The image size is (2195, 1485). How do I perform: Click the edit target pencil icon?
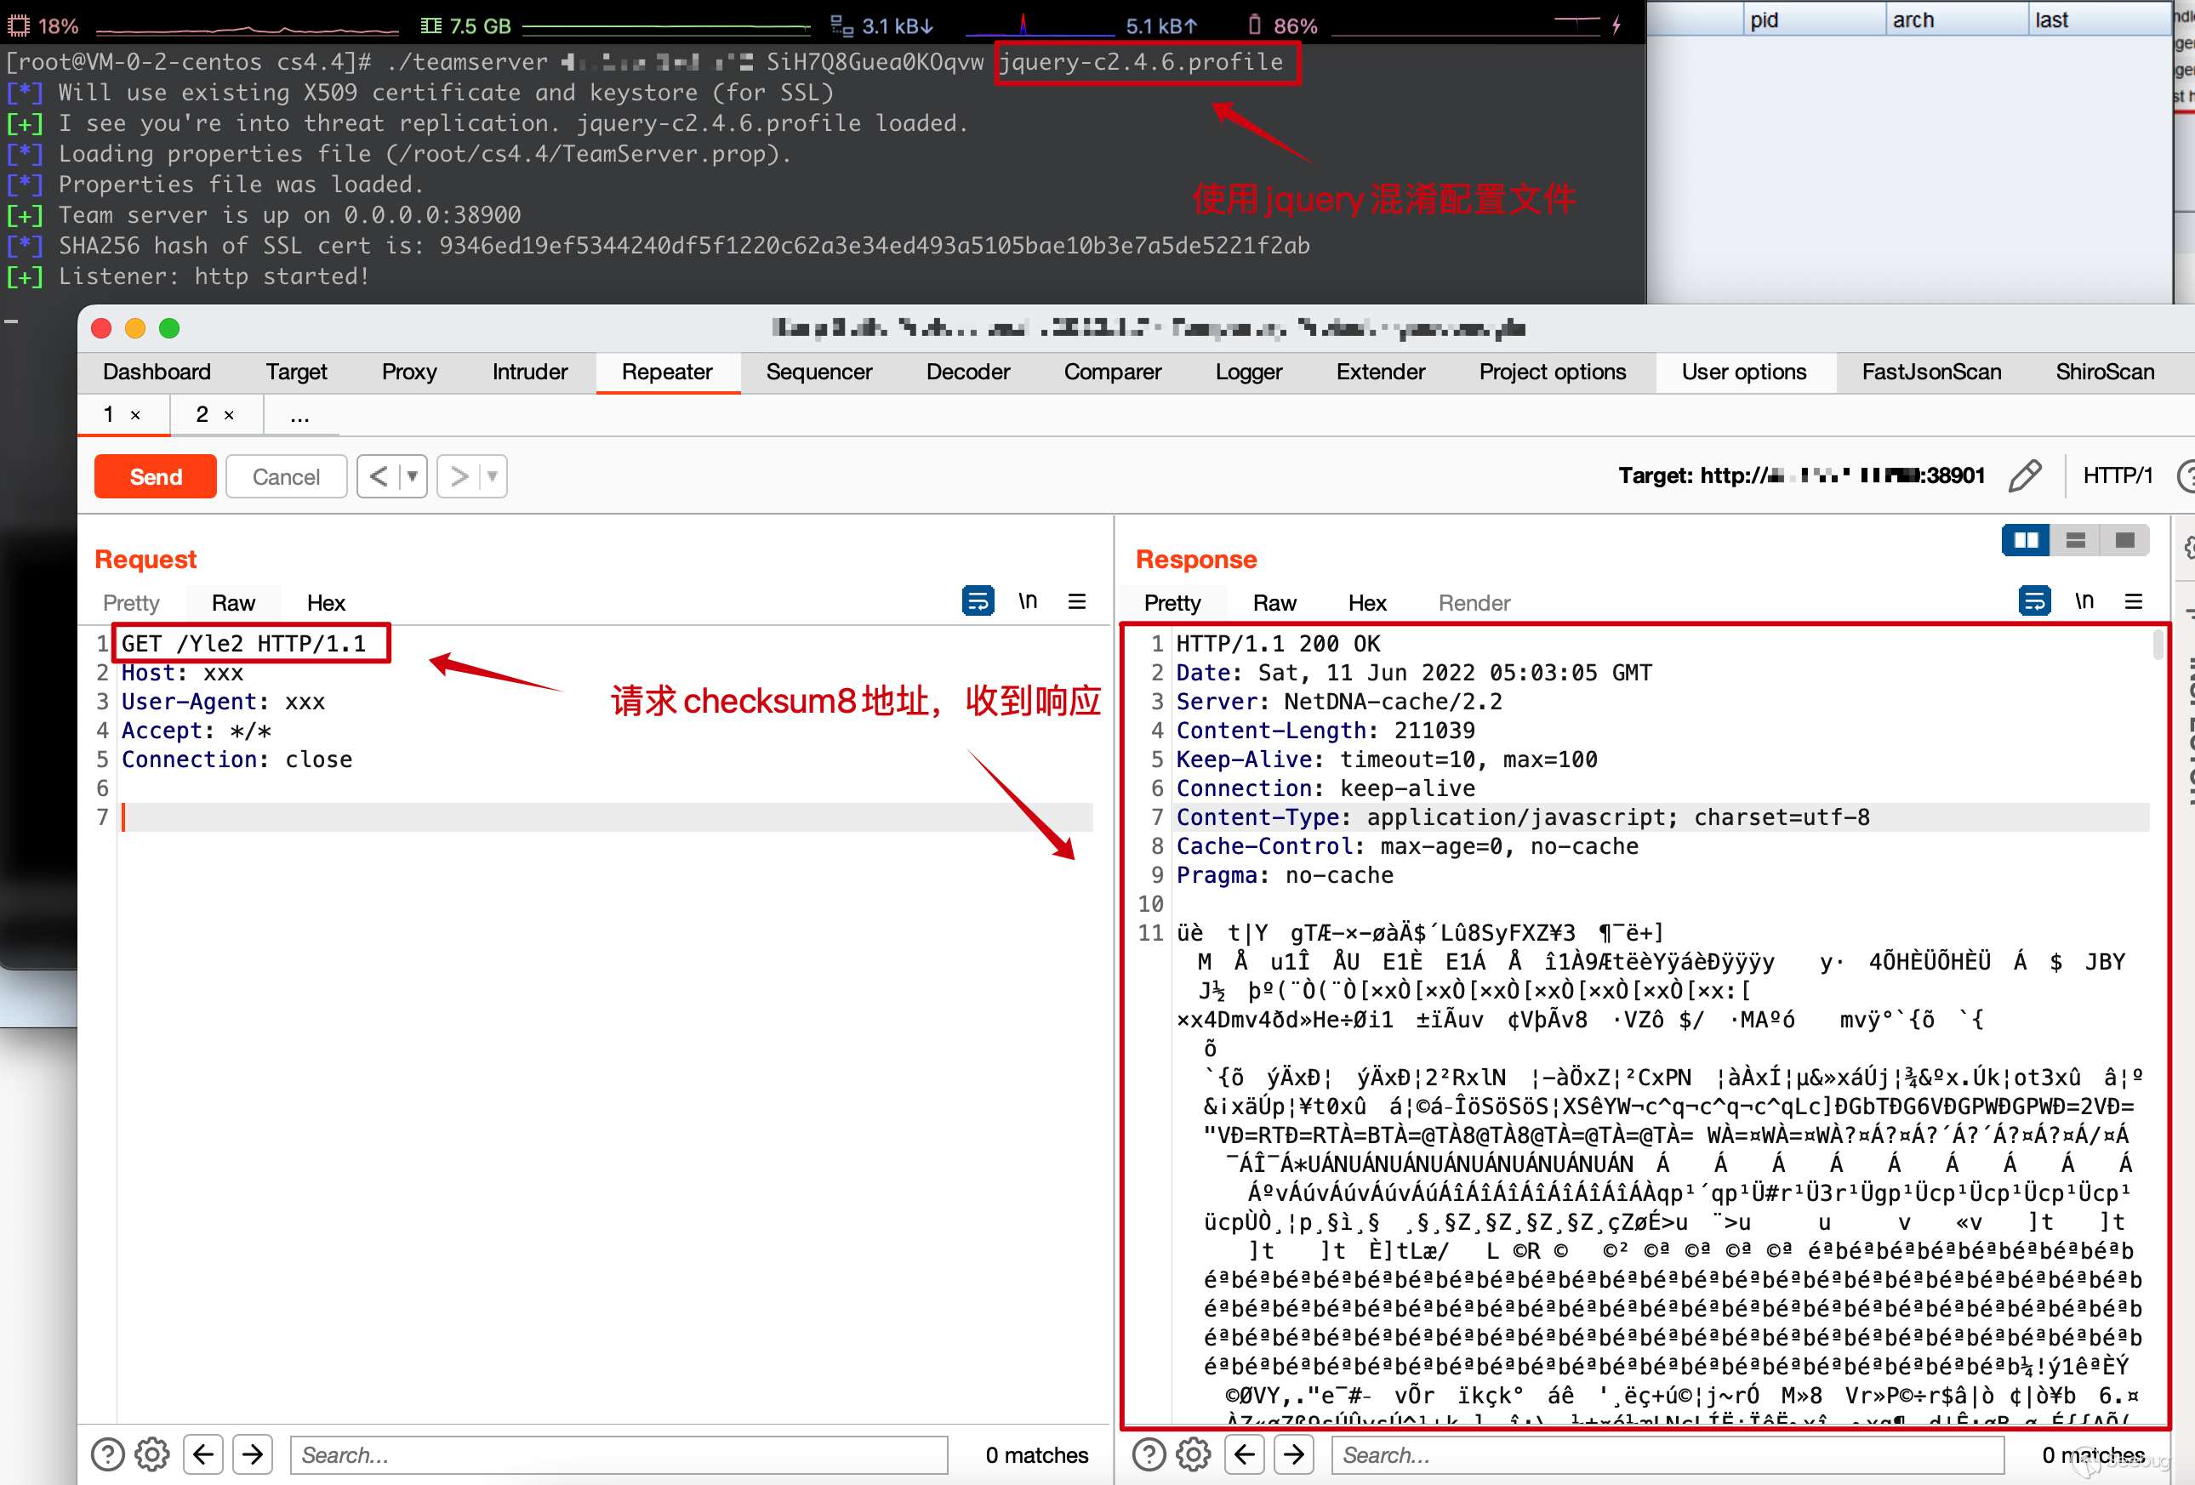pyautogui.click(x=2024, y=475)
